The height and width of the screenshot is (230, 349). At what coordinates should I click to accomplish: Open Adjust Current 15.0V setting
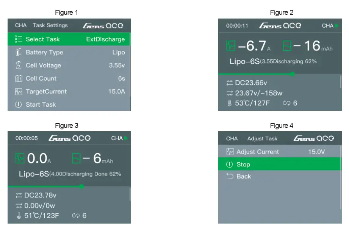(x=316, y=152)
